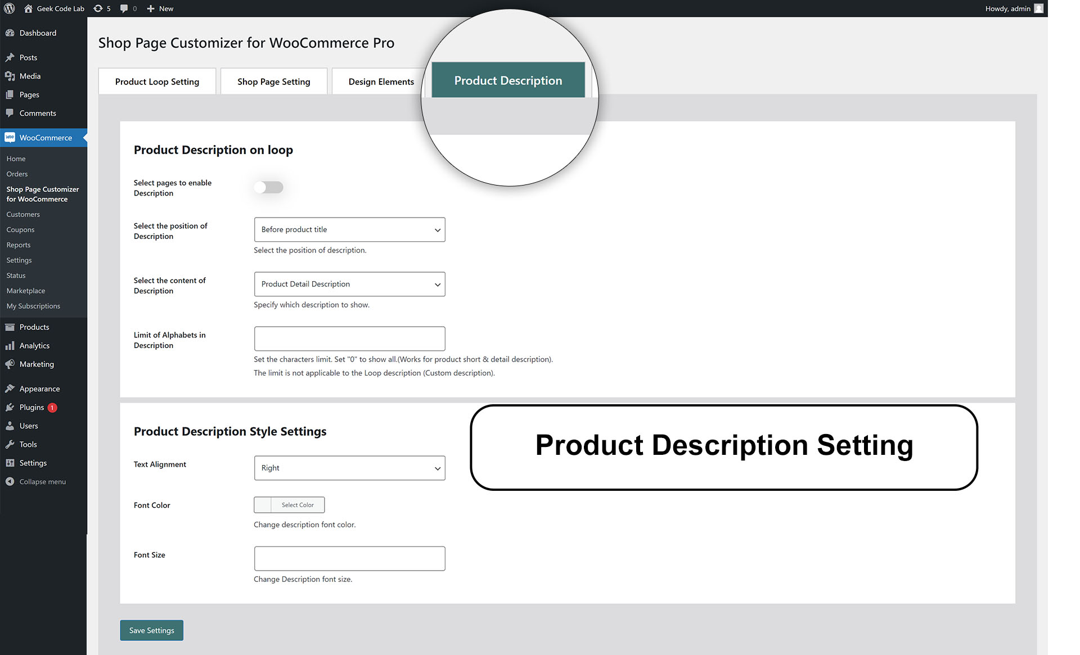The width and height of the screenshot is (1080, 655).
Task: Click the Select Color button
Action: (298, 505)
